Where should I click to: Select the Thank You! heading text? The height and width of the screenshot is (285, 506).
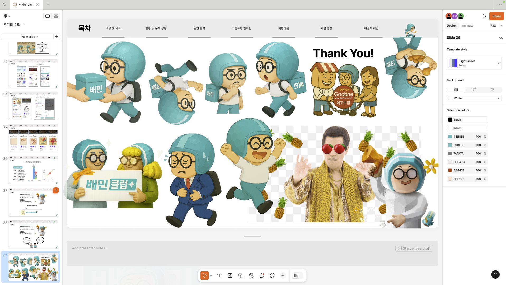click(x=343, y=53)
